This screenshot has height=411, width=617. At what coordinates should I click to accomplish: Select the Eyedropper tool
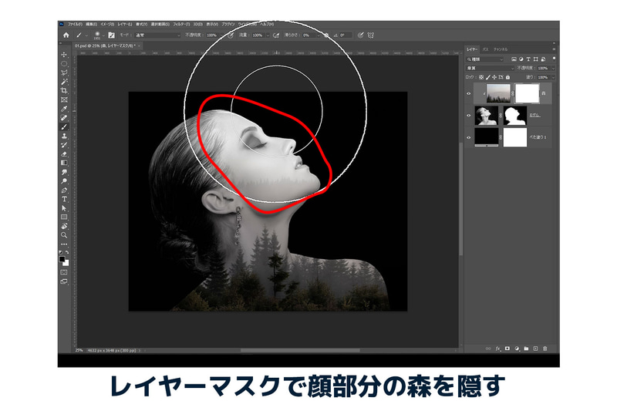tap(64, 109)
